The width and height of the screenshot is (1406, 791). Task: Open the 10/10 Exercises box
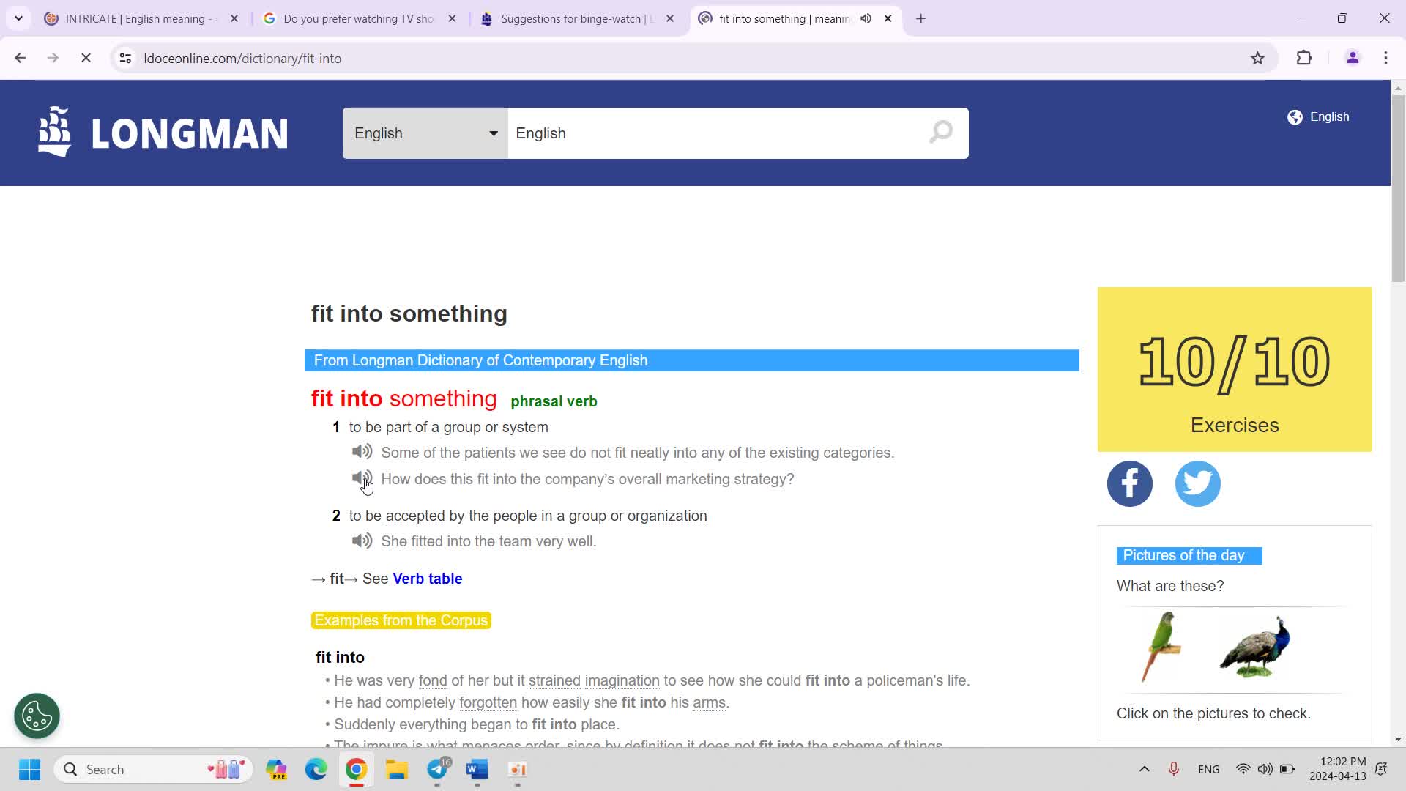(x=1234, y=369)
